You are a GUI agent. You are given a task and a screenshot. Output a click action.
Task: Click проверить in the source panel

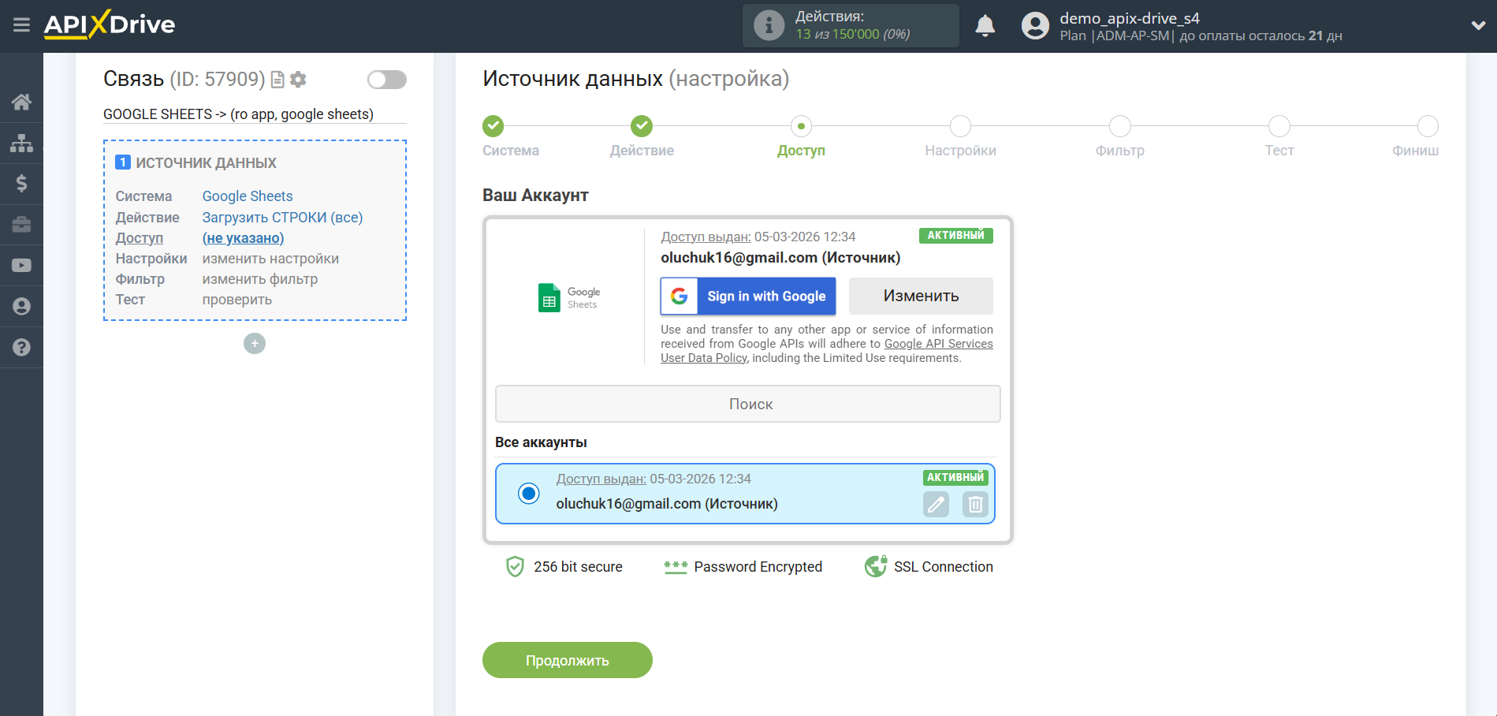237,300
